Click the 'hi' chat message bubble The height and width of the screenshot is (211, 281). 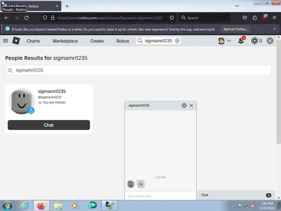coord(141,184)
